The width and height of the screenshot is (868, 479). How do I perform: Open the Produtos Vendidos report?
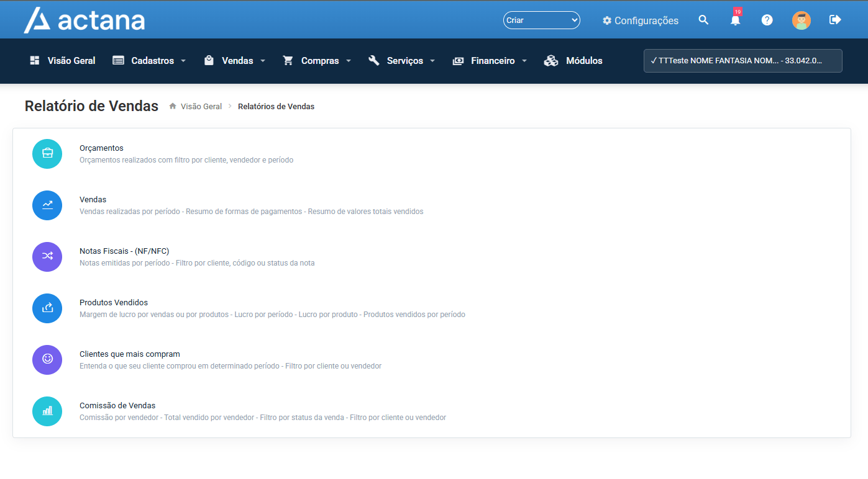114,303
